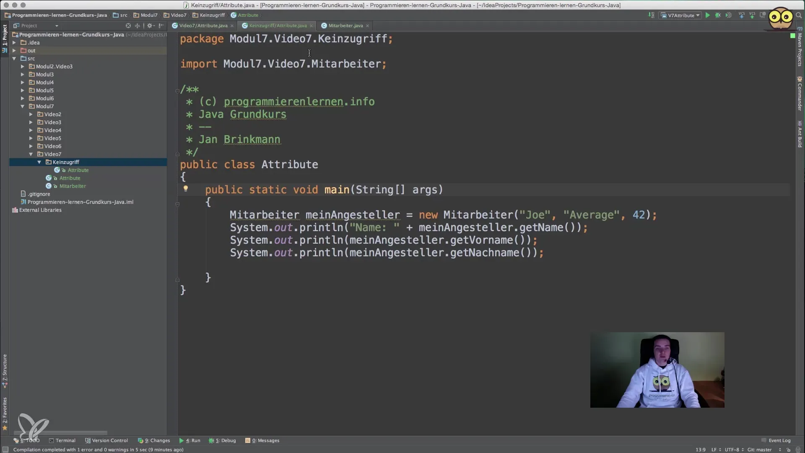Open the Commander side panel
The image size is (805, 453).
pos(800,94)
